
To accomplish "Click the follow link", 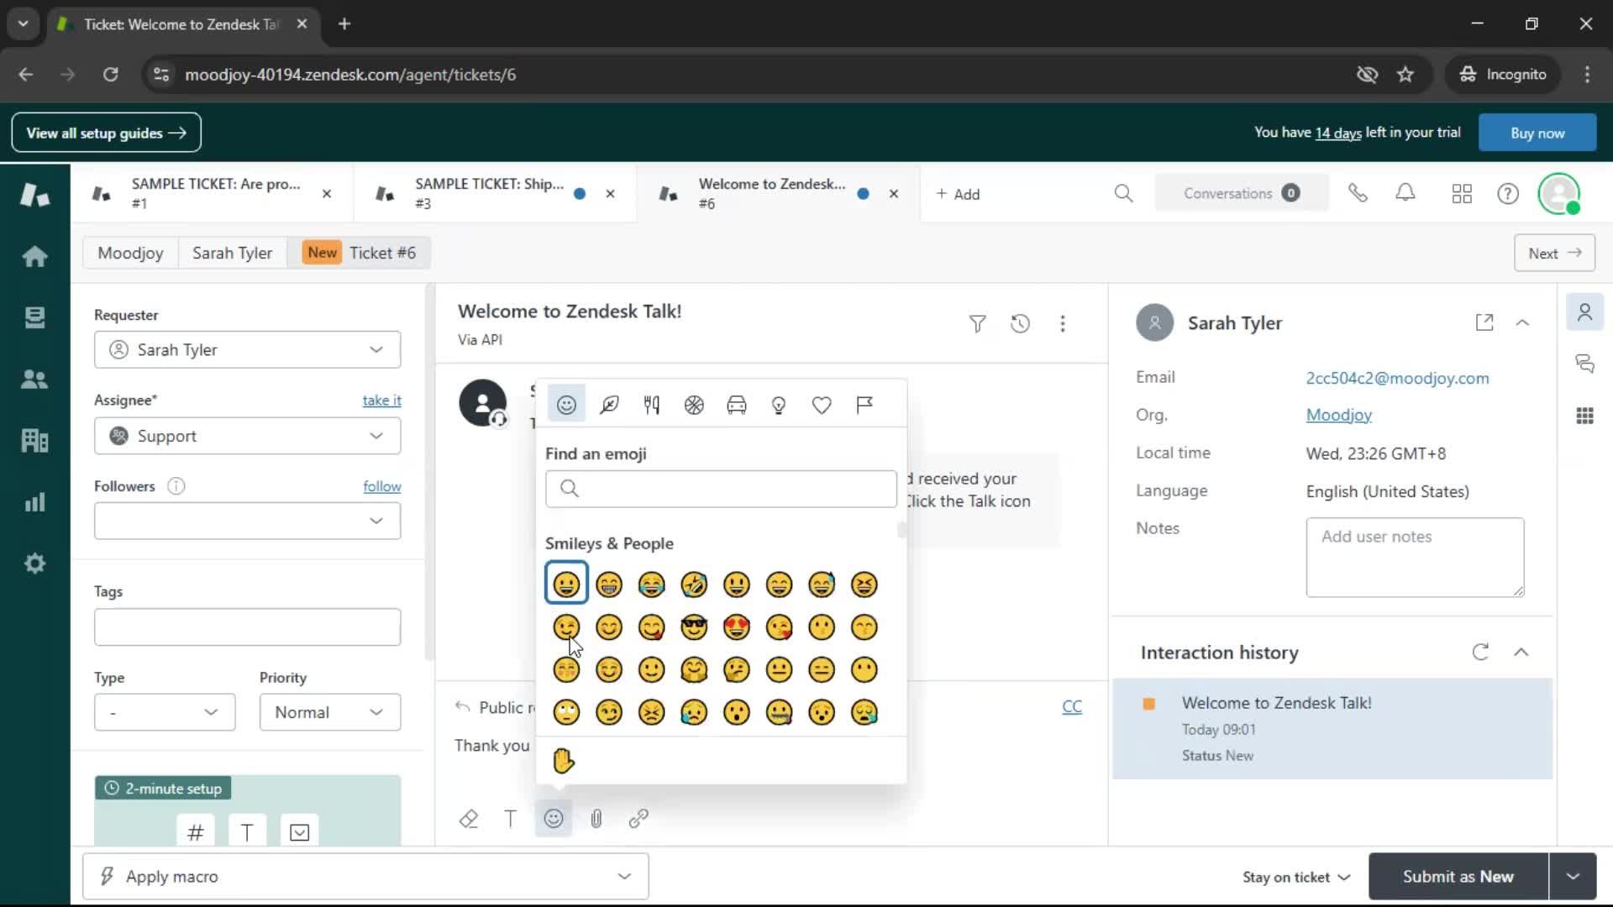I will tap(381, 486).
